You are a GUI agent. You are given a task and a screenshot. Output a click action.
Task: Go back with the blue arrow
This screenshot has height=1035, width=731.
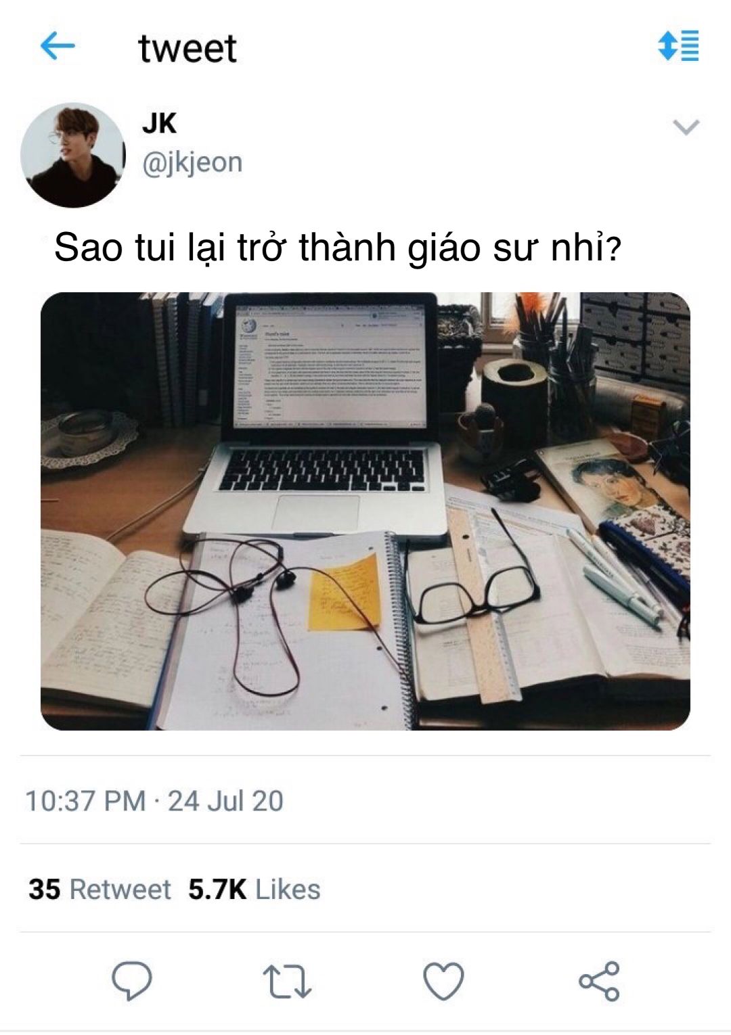[x=58, y=47]
